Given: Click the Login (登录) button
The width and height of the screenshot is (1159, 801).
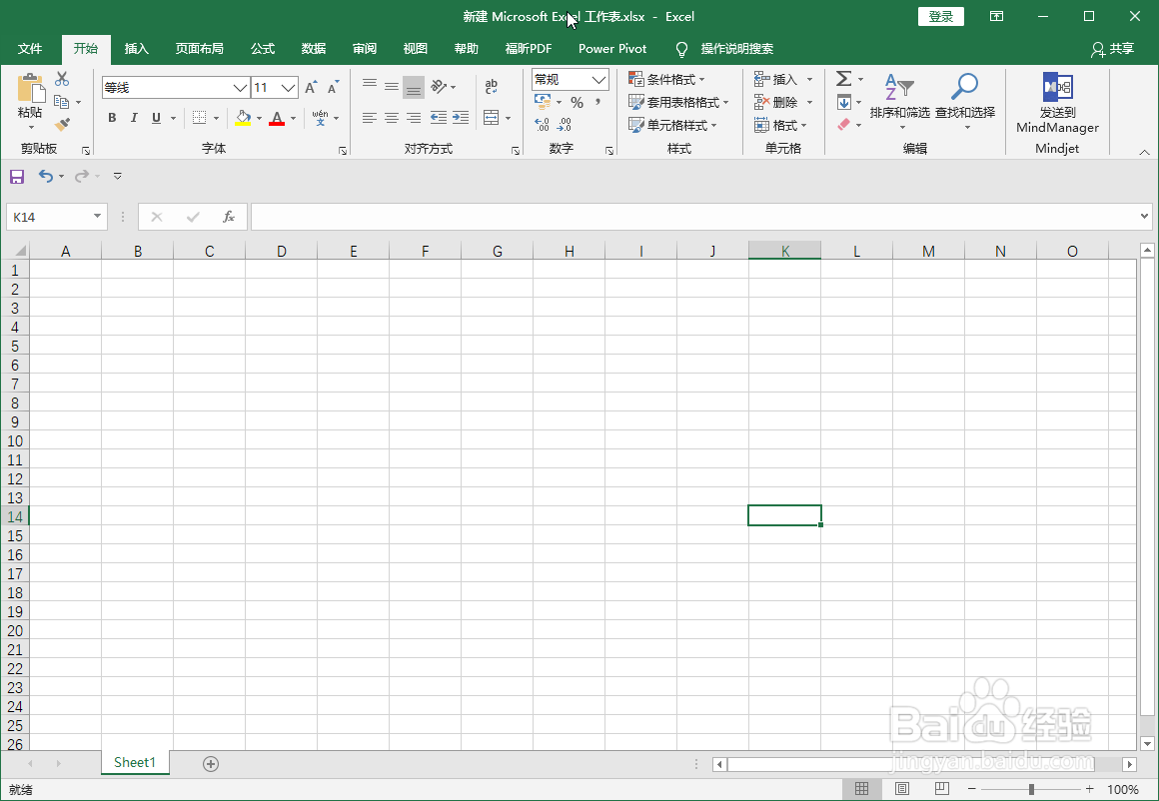Looking at the screenshot, I should 941,16.
